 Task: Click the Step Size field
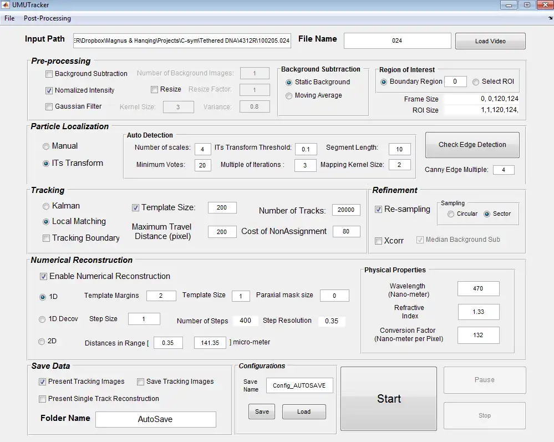(x=144, y=319)
